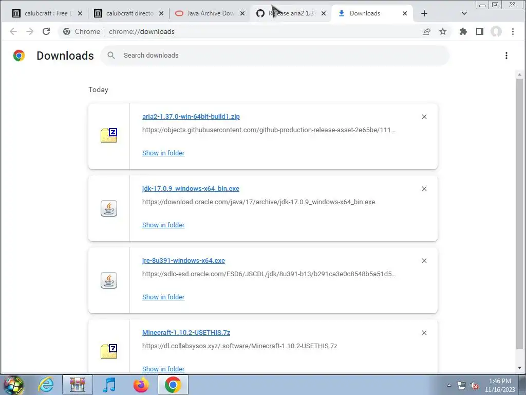Close the 'calubcraft directory' tab
The width and height of the screenshot is (526, 395).
click(x=161, y=13)
